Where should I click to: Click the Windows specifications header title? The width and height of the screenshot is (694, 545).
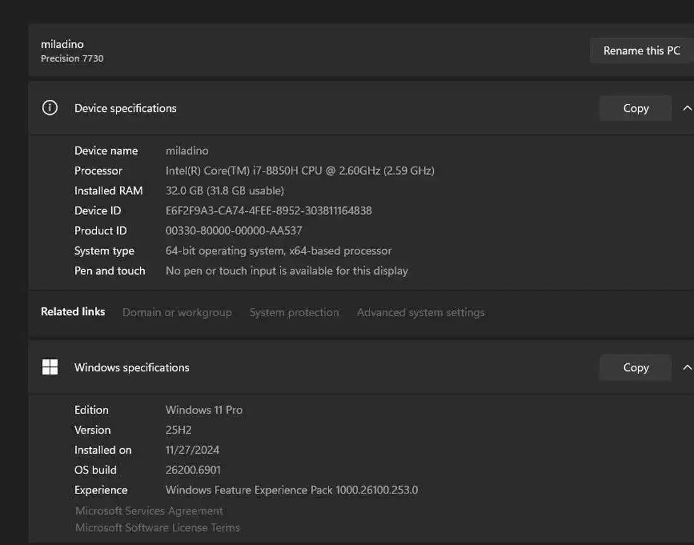(x=131, y=368)
